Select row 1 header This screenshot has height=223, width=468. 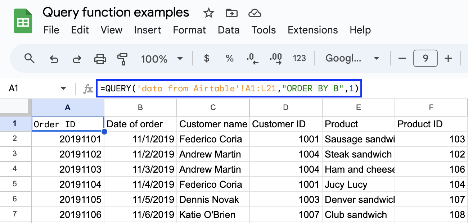pyautogui.click(x=16, y=124)
